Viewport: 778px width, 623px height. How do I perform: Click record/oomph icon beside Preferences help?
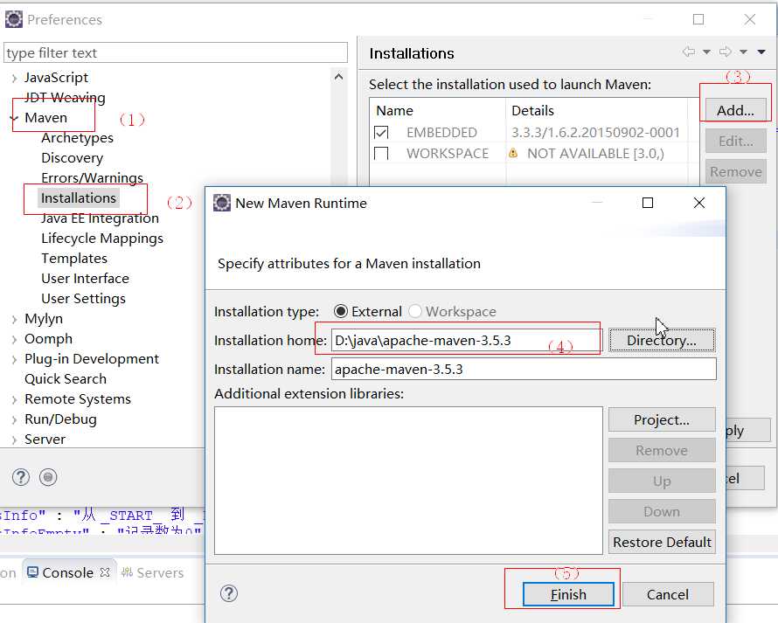pyautogui.click(x=48, y=477)
